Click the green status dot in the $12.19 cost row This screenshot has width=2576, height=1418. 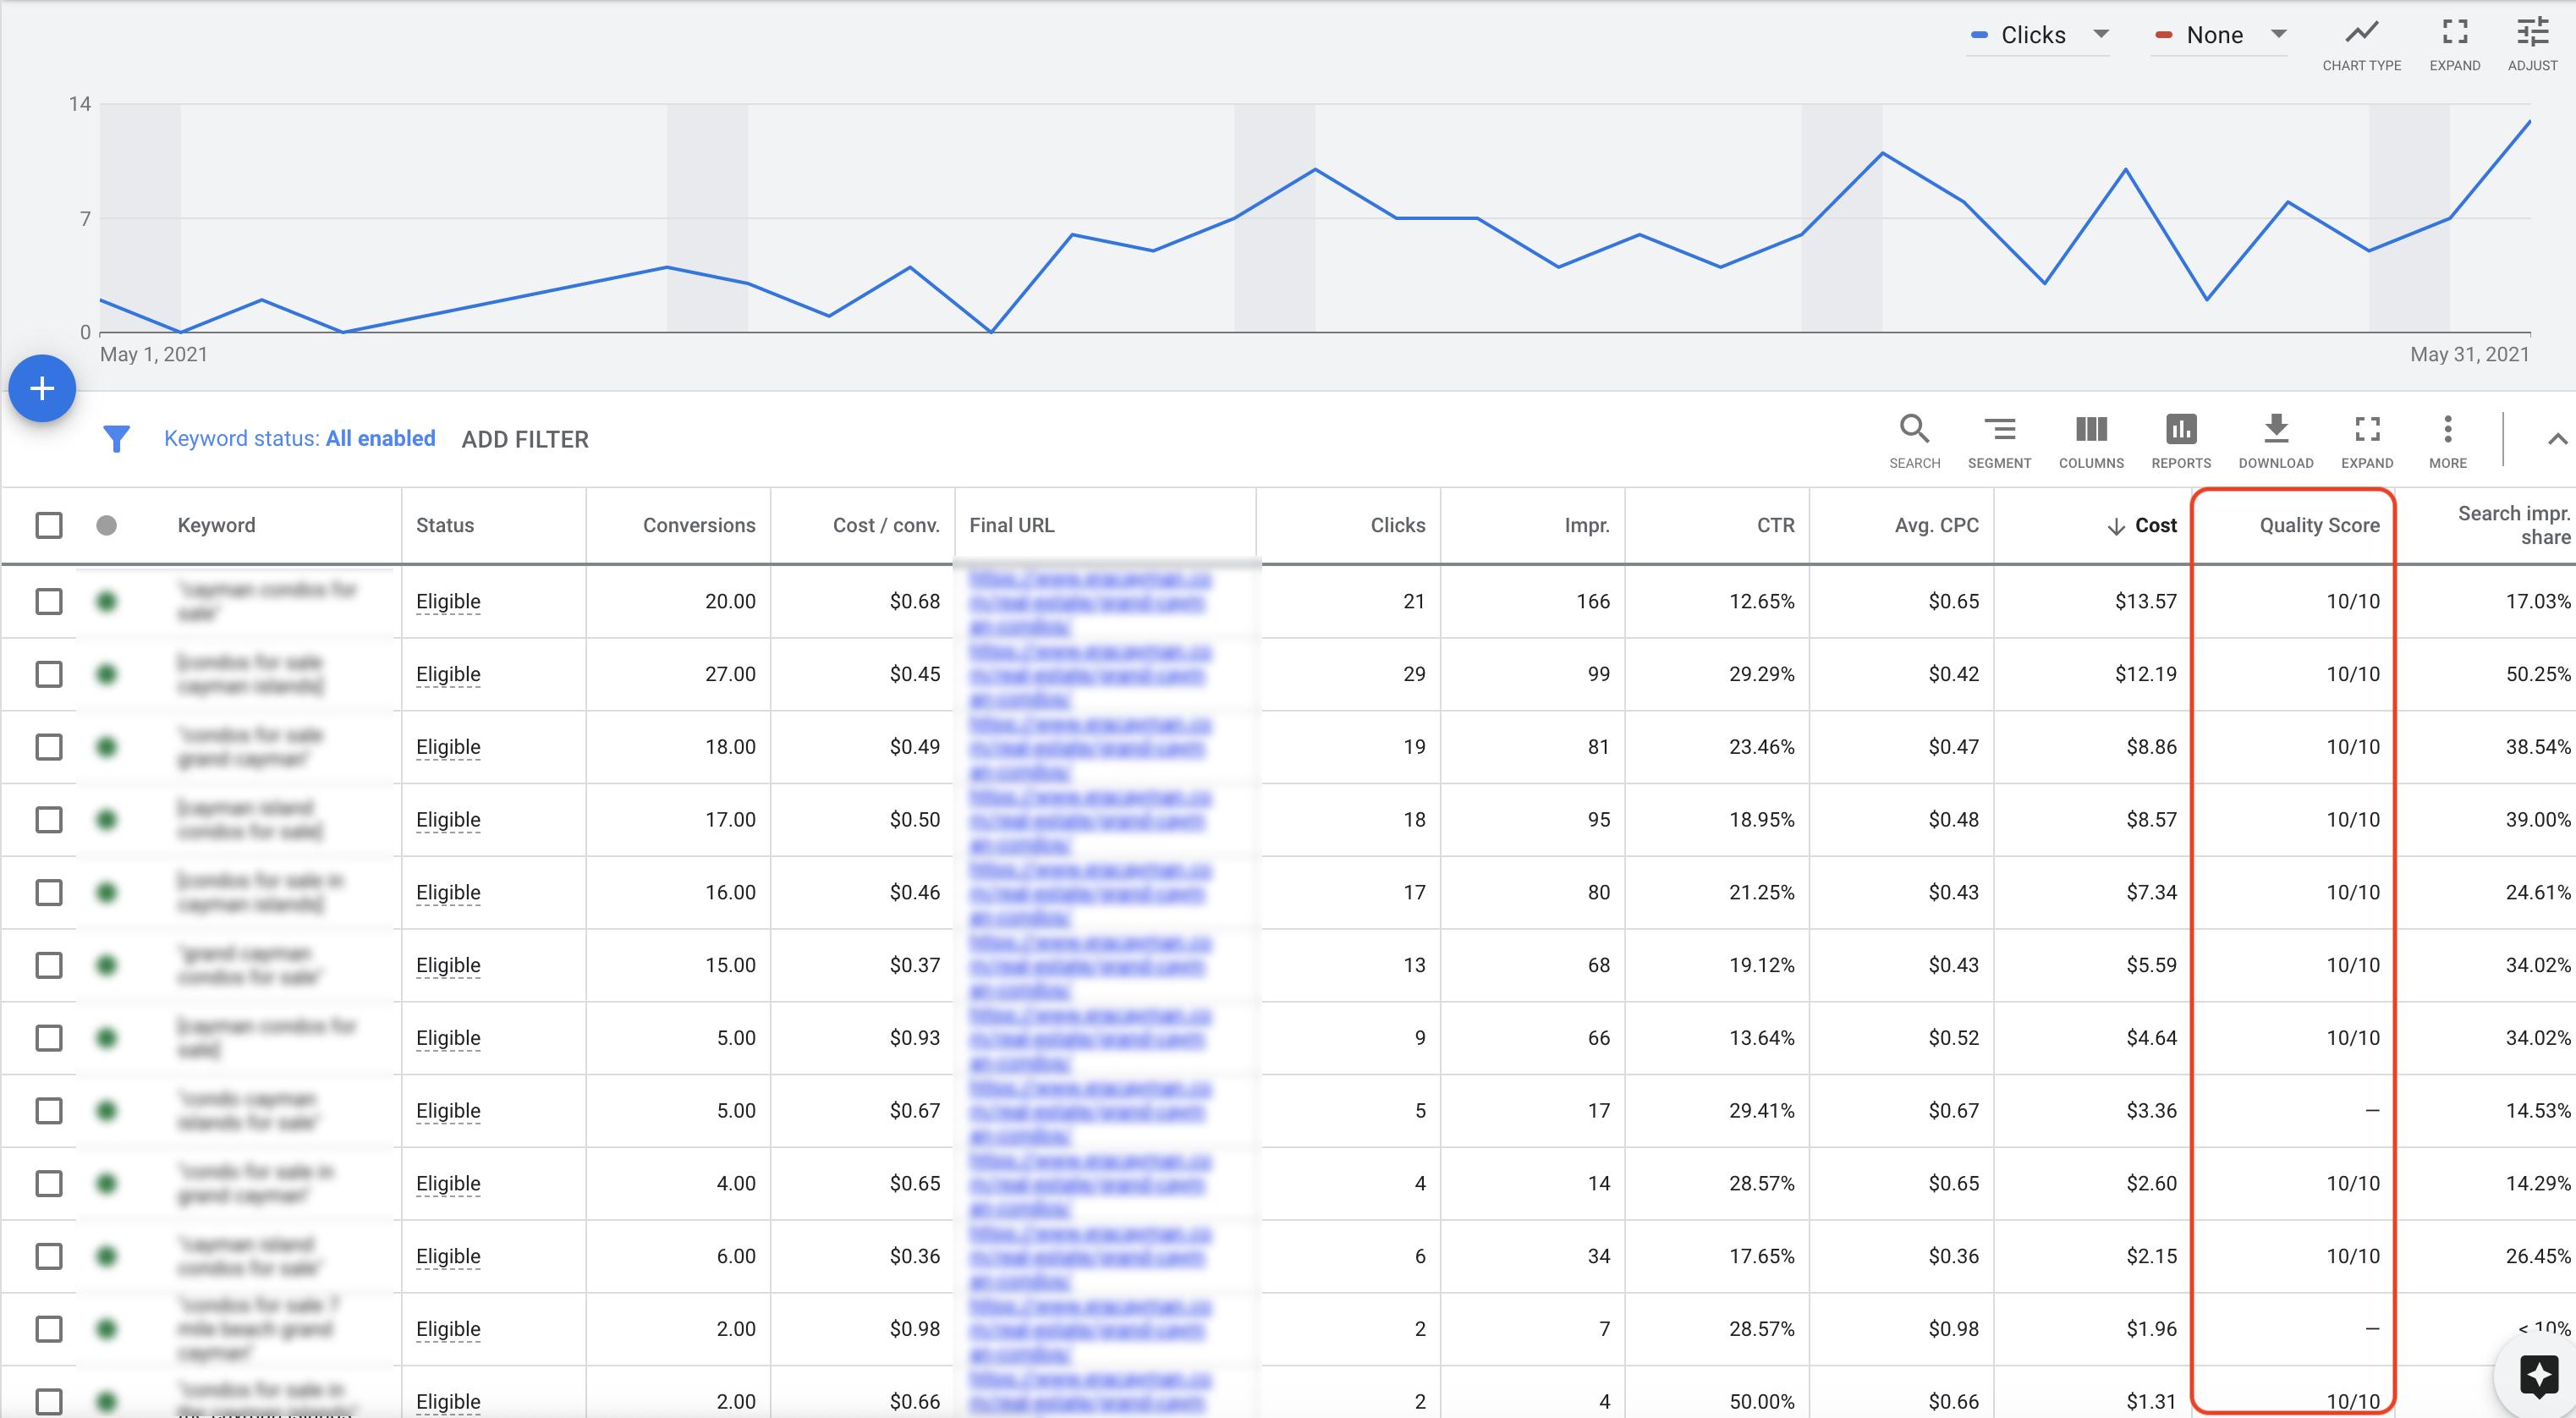(107, 674)
